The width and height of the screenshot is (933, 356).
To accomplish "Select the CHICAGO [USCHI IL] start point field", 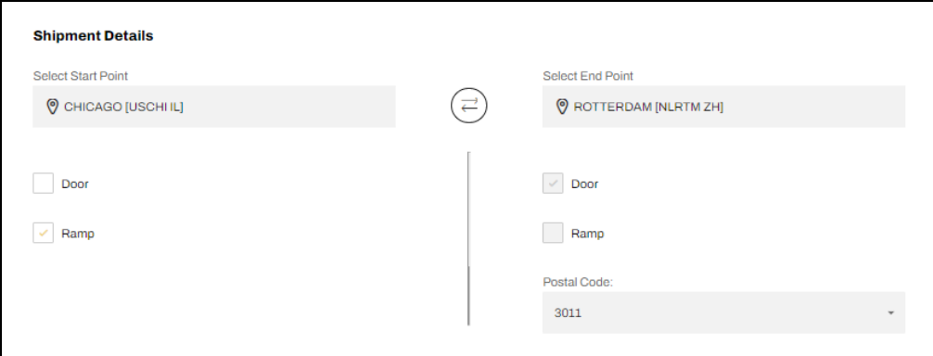I will 214,107.
